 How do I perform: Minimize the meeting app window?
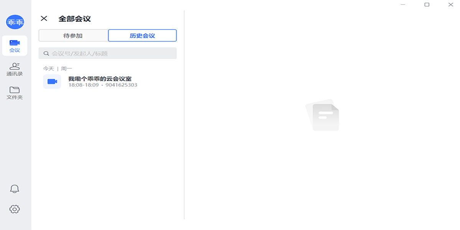pyautogui.click(x=403, y=5)
